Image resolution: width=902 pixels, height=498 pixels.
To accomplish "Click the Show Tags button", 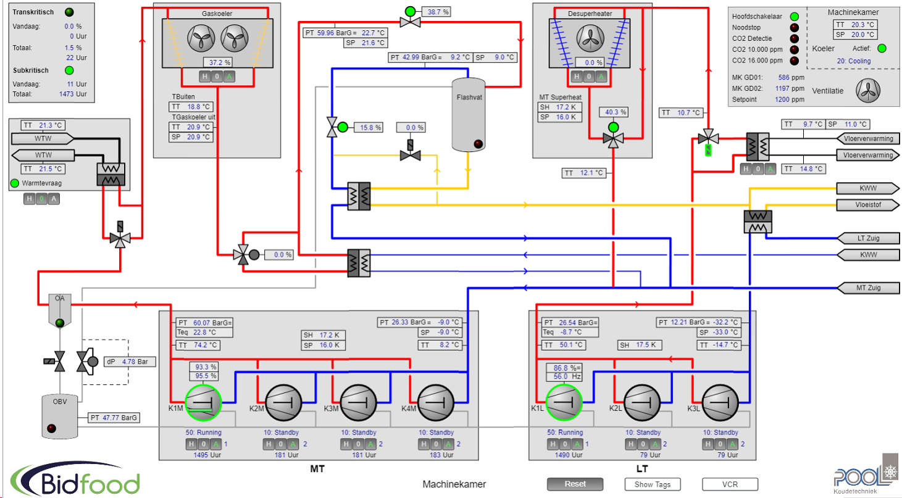I will 653,484.
